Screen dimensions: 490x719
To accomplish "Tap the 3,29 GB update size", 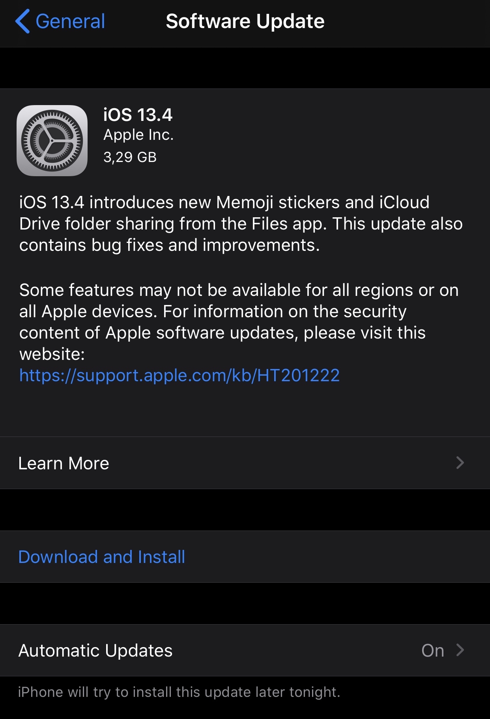I will tap(130, 157).
